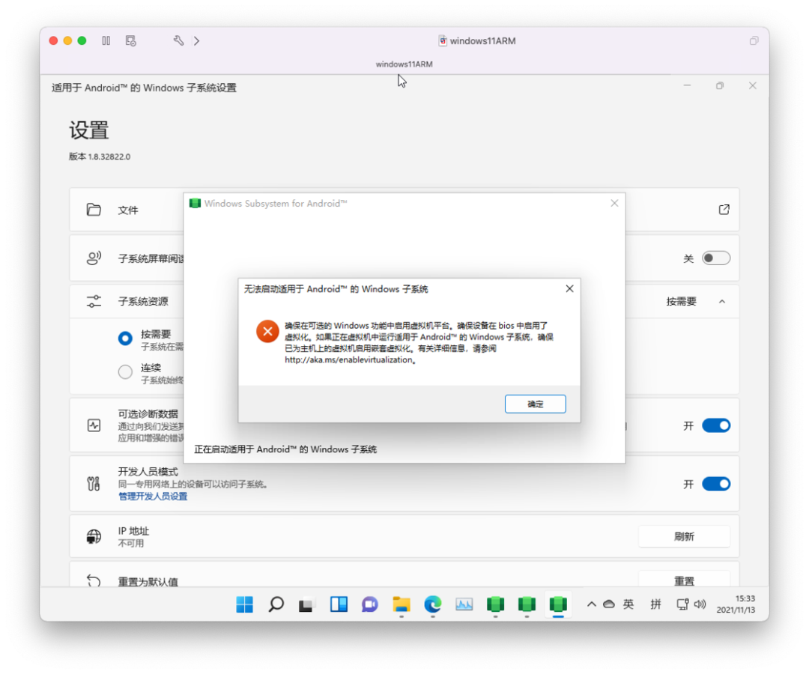The width and height of the screenshot is (809, 674).
Task: Click the red error icon in dialog
Action: pos(267,331)
